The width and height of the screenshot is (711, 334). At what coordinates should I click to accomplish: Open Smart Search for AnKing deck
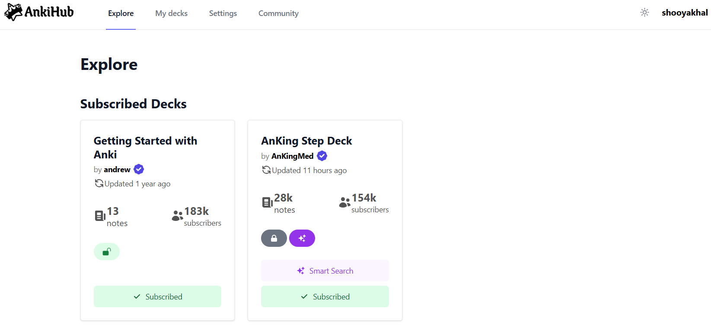[325, 271]
